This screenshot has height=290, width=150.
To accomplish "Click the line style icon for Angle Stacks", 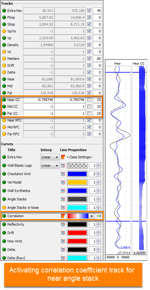I will pyautogui.click(x=63, y=199).
